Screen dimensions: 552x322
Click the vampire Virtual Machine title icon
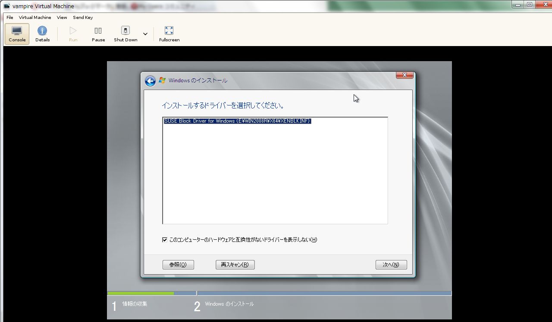6,6
